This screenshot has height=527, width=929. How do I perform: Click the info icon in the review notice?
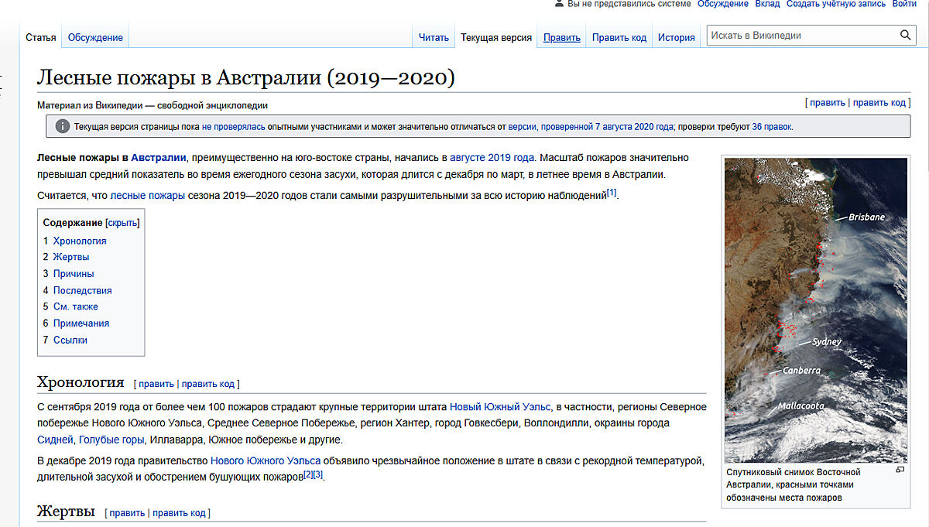pyautogui.click(x=62, y=127)
